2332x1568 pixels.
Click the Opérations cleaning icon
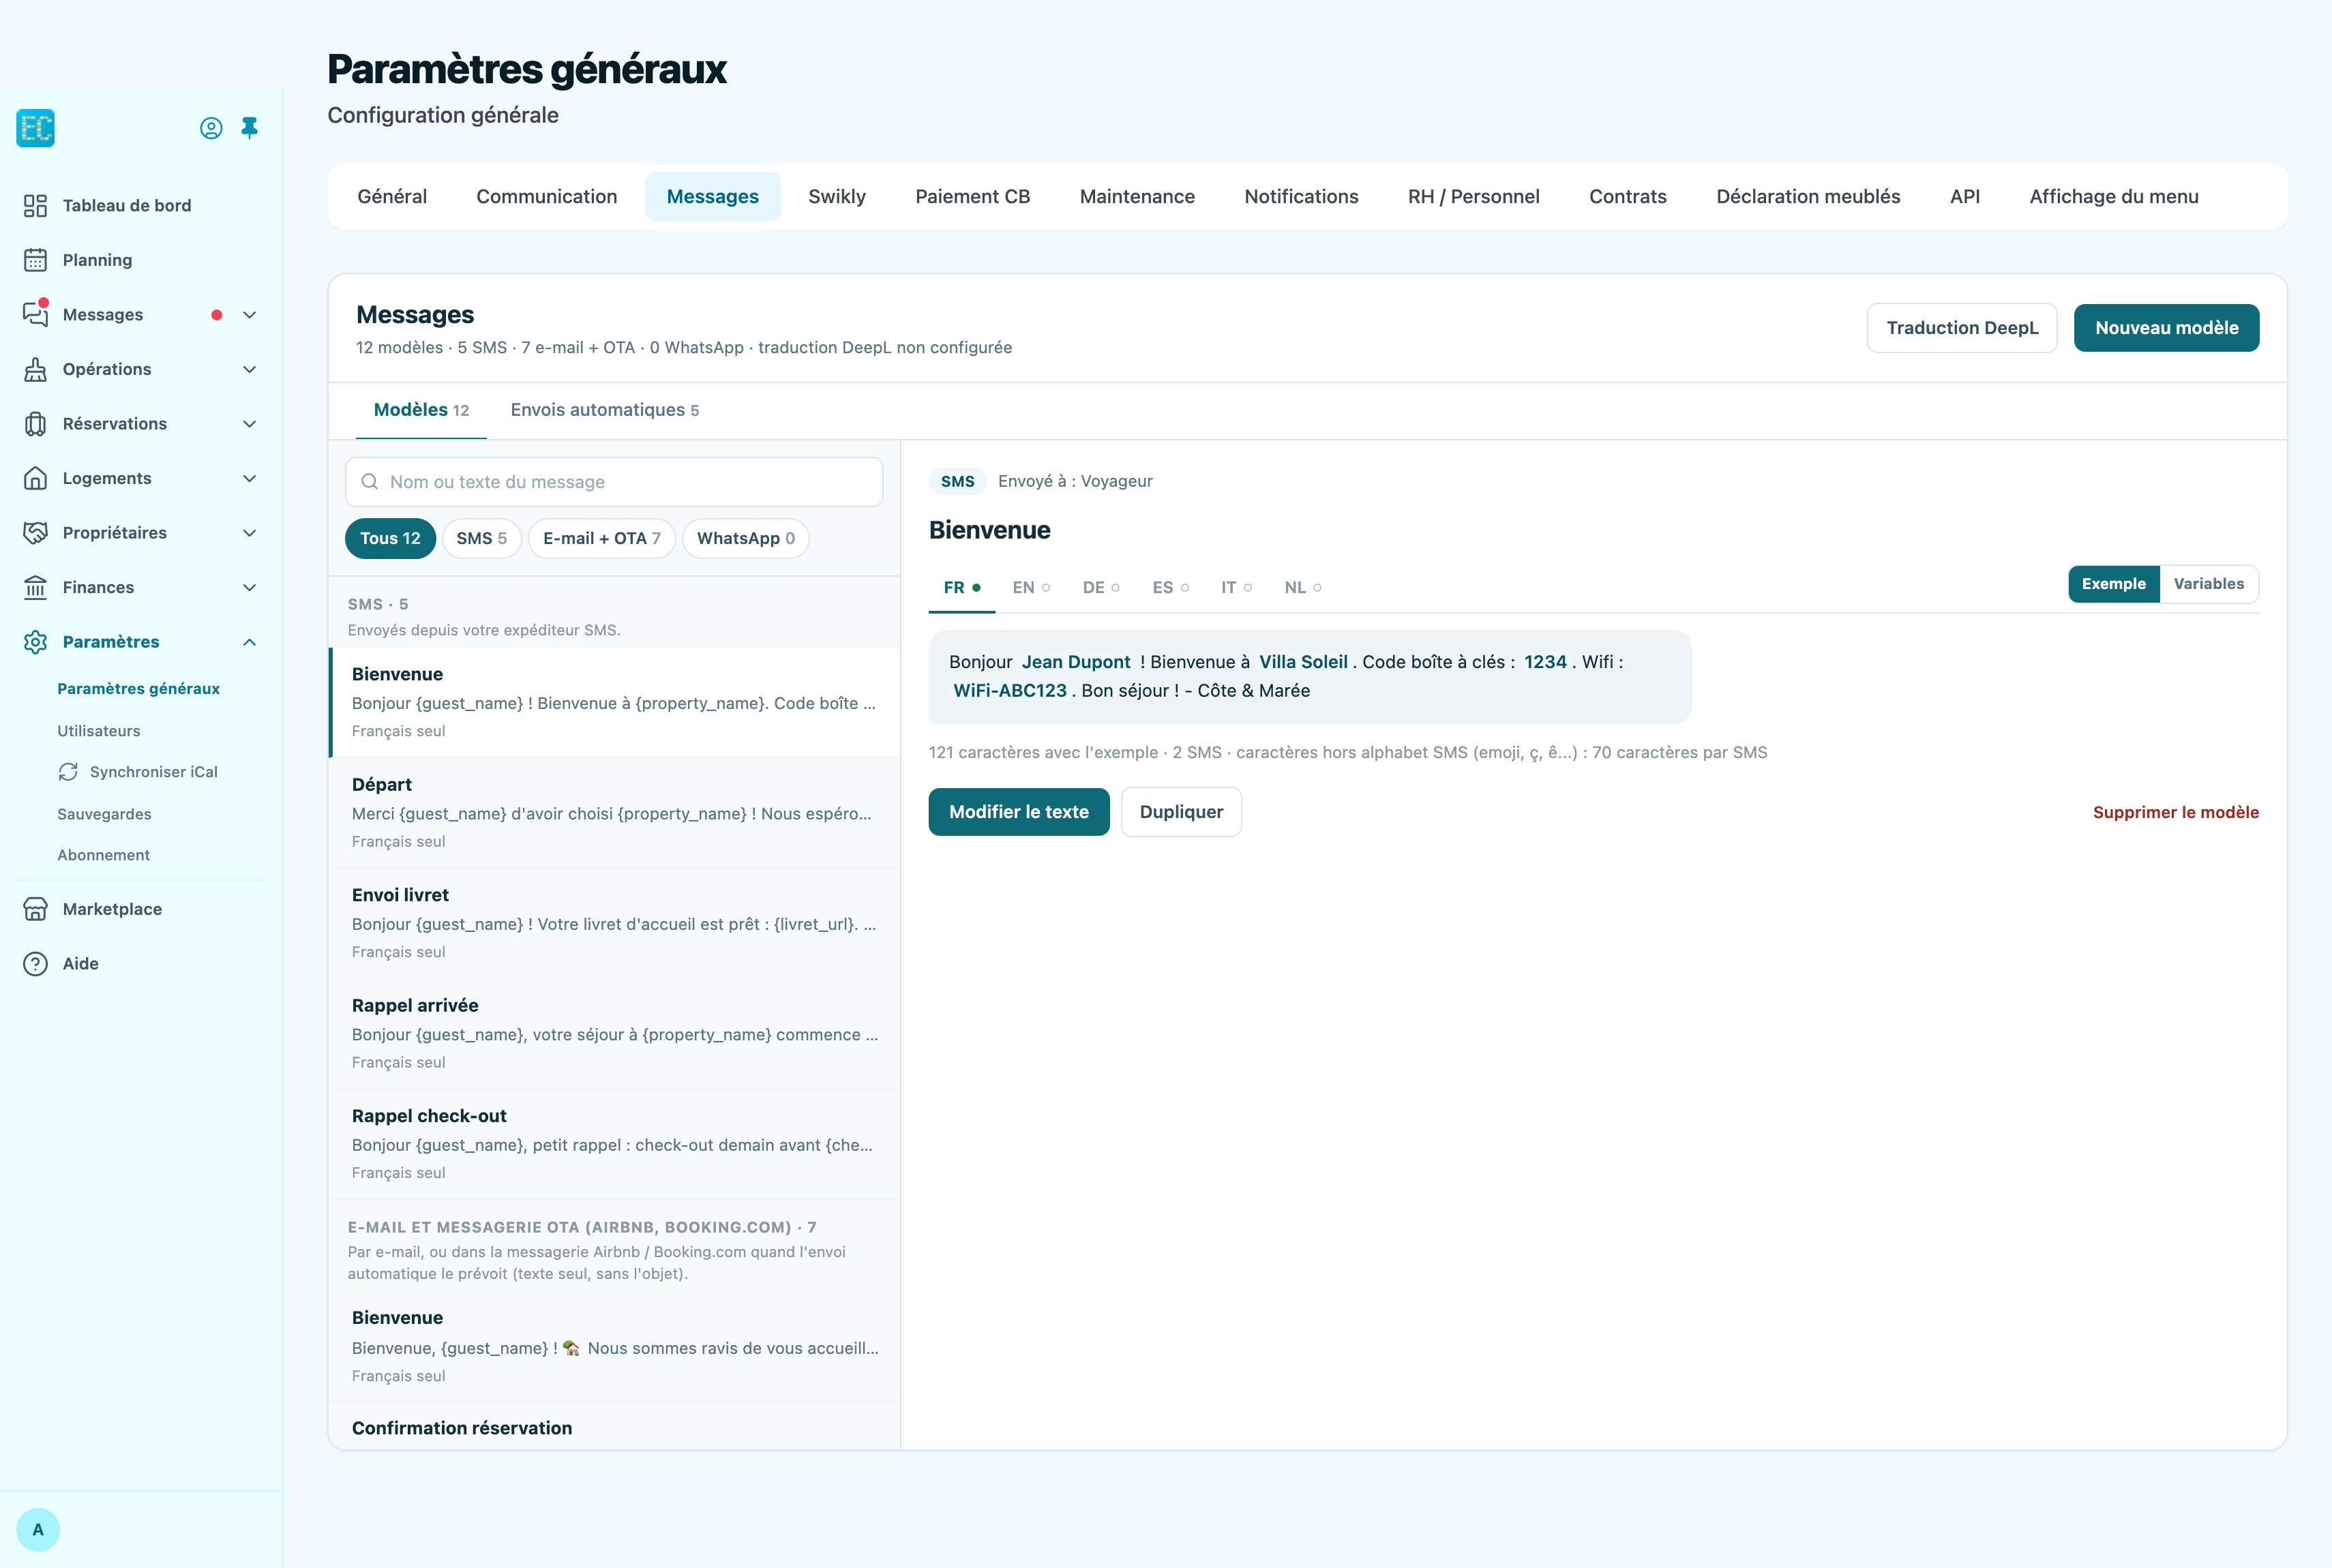click(x=35, y=369)
